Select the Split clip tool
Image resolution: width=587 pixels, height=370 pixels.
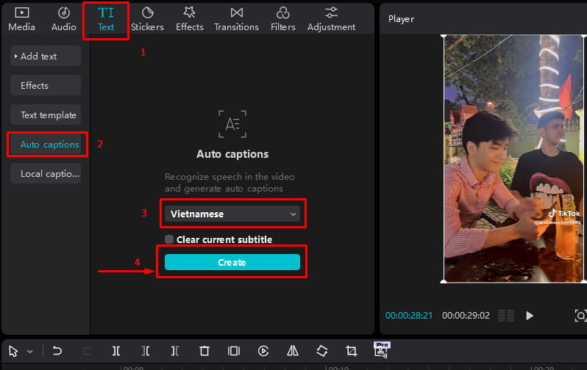pyautogui.click(x=116, y=351)
